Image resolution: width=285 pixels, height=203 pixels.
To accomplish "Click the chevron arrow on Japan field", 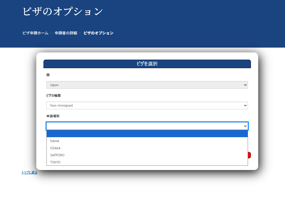I will 245,85.
